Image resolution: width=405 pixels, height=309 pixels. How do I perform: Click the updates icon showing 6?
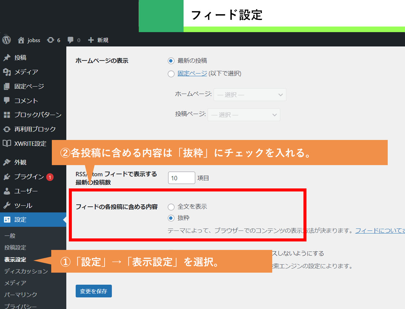click(x=50, y=40)
